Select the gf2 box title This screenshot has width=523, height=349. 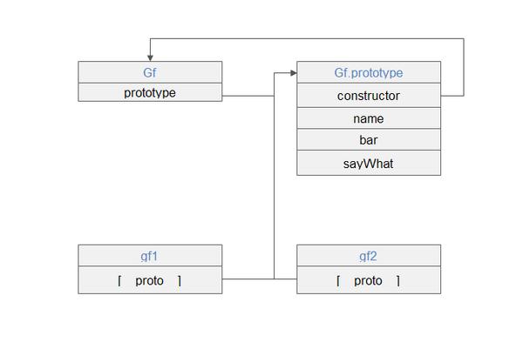(x=369, y=256)
